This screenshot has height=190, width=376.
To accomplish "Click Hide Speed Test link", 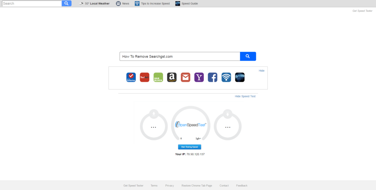I will coord(245,96).
